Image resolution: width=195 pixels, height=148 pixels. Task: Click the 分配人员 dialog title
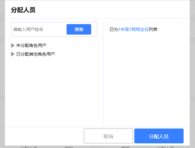coord(23,10)
